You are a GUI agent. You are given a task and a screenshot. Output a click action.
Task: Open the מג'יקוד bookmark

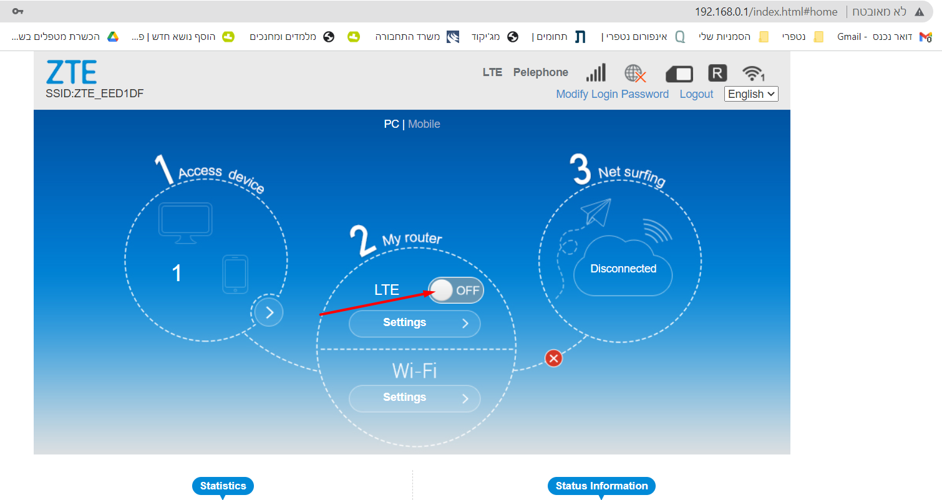click(495, 37)
